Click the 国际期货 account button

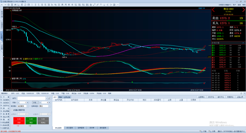pyautogui.click(x=4, y=93)
